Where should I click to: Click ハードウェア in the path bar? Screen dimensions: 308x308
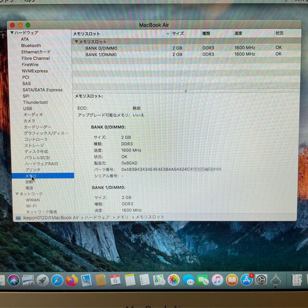[97, 218]
